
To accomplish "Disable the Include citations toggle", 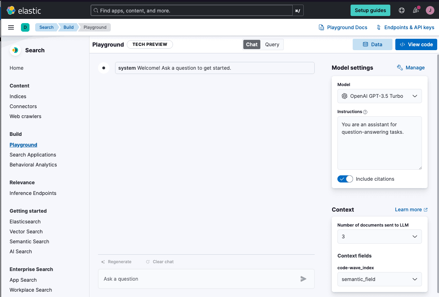I will click(345, 179).
